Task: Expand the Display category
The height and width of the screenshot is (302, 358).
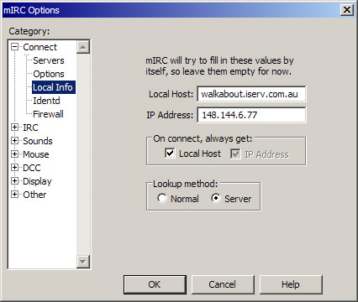Action: pyautogui.click(x=14, y=181)
